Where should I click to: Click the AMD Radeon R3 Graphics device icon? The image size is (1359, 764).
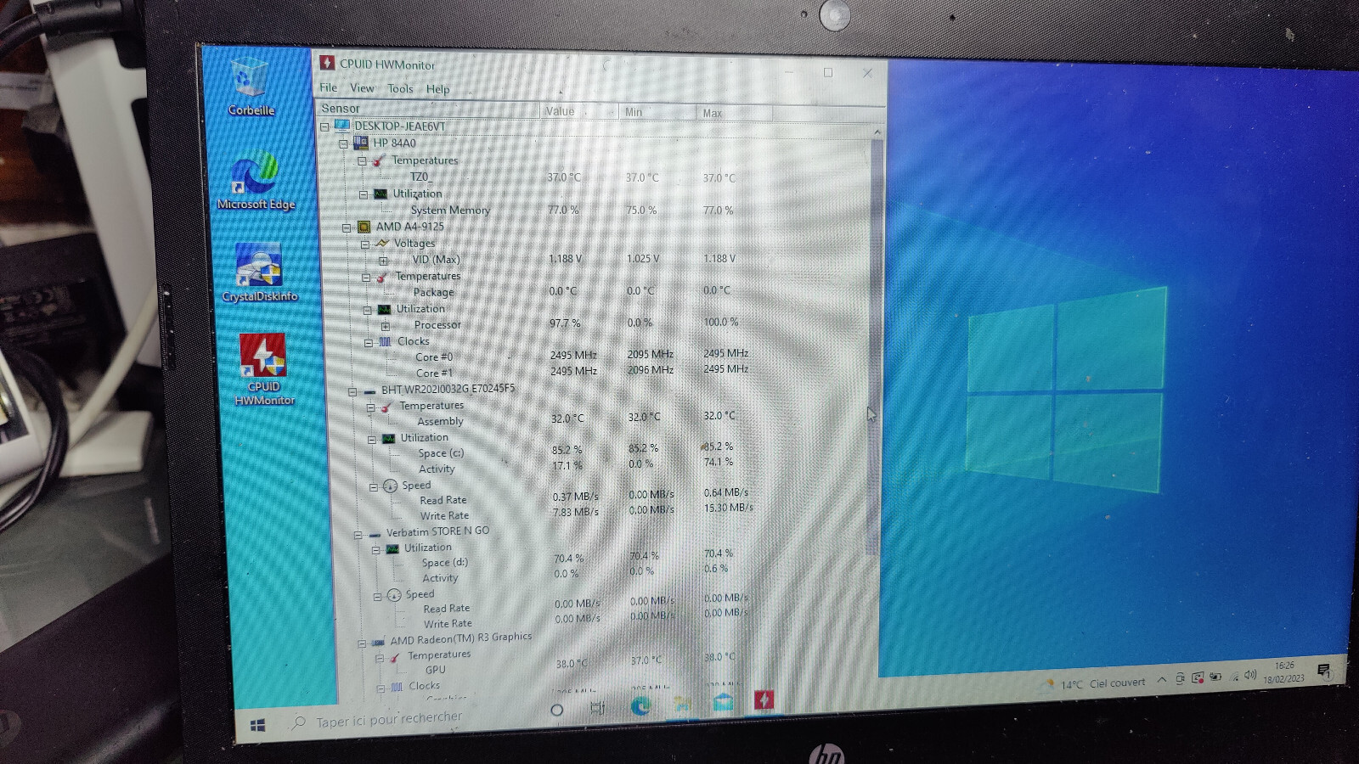pos(379,642)
